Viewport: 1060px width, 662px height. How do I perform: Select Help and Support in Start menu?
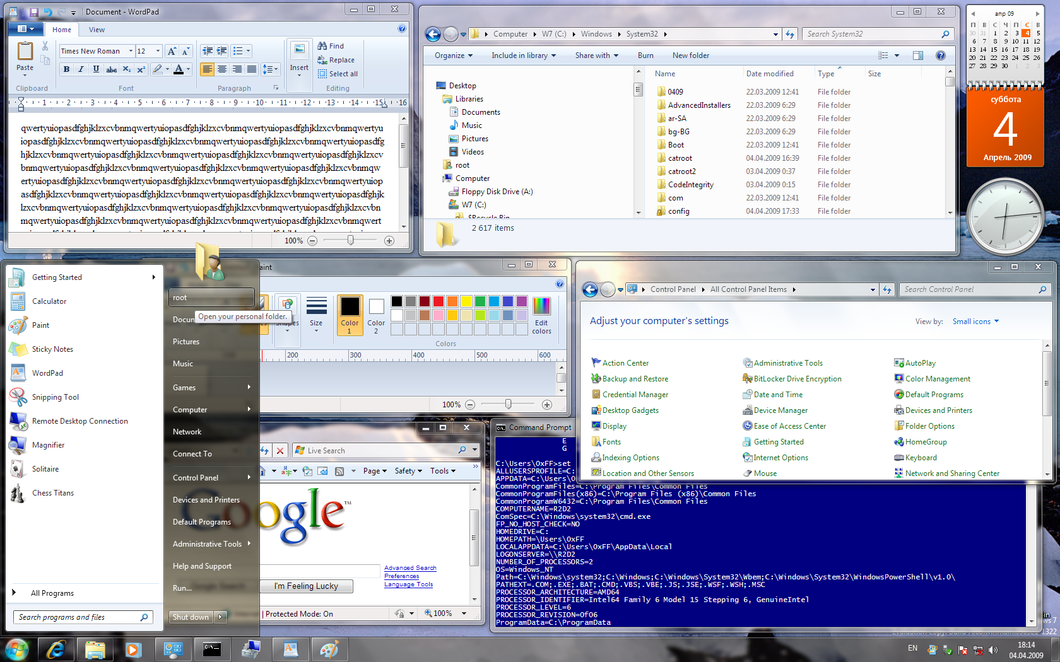[x=202, y=566]
